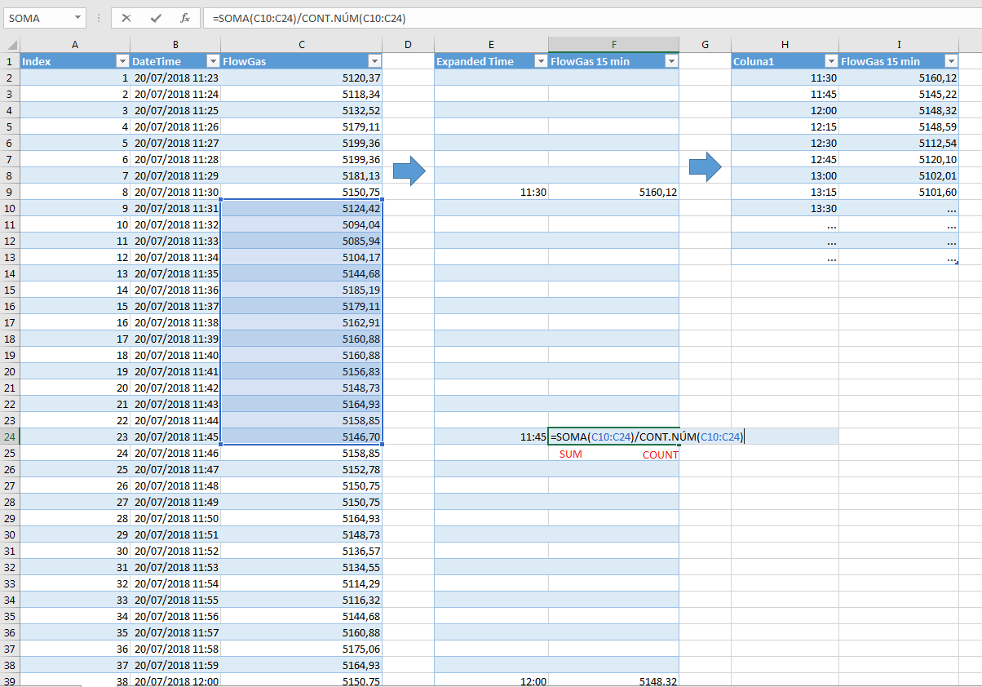Select column A header
The width and height of the screenshot is (982, 687).
[x=75, y=44]
